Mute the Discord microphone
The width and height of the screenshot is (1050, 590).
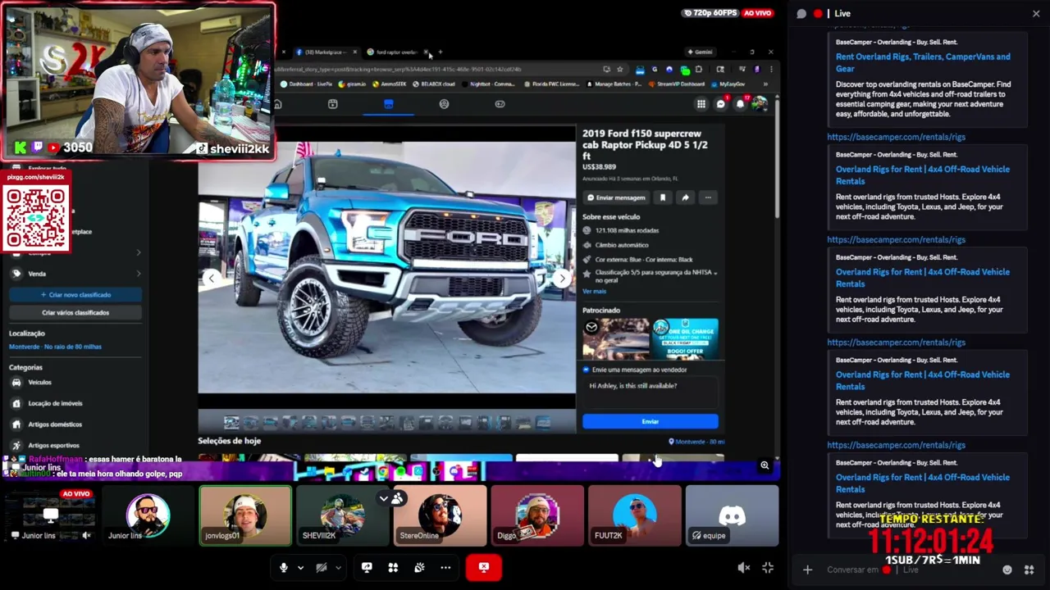pos(284,567)
